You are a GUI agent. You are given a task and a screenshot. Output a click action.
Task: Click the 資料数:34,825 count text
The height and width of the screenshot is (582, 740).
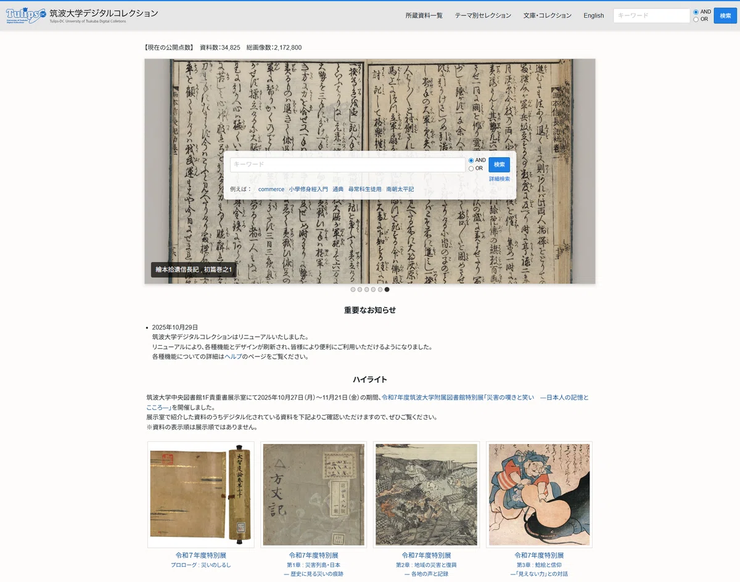(220, 47)
